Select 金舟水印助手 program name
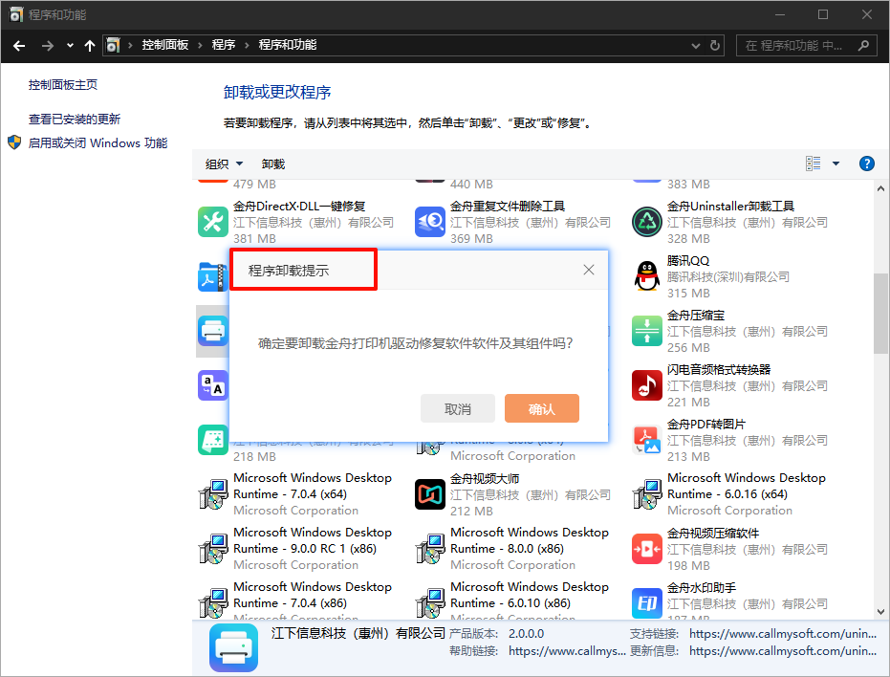This screenshot has width=890, height=677. point(702,588)
